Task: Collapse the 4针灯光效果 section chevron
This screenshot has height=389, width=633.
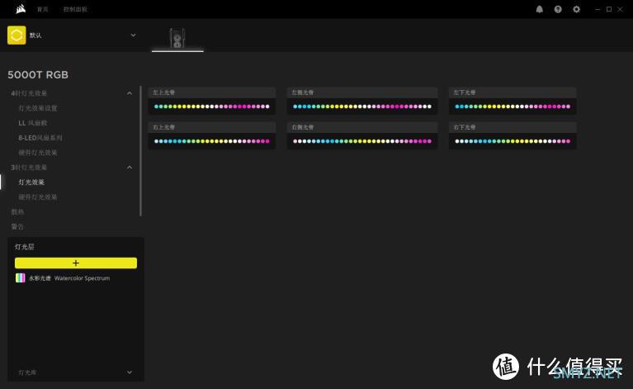Action: 130,93
